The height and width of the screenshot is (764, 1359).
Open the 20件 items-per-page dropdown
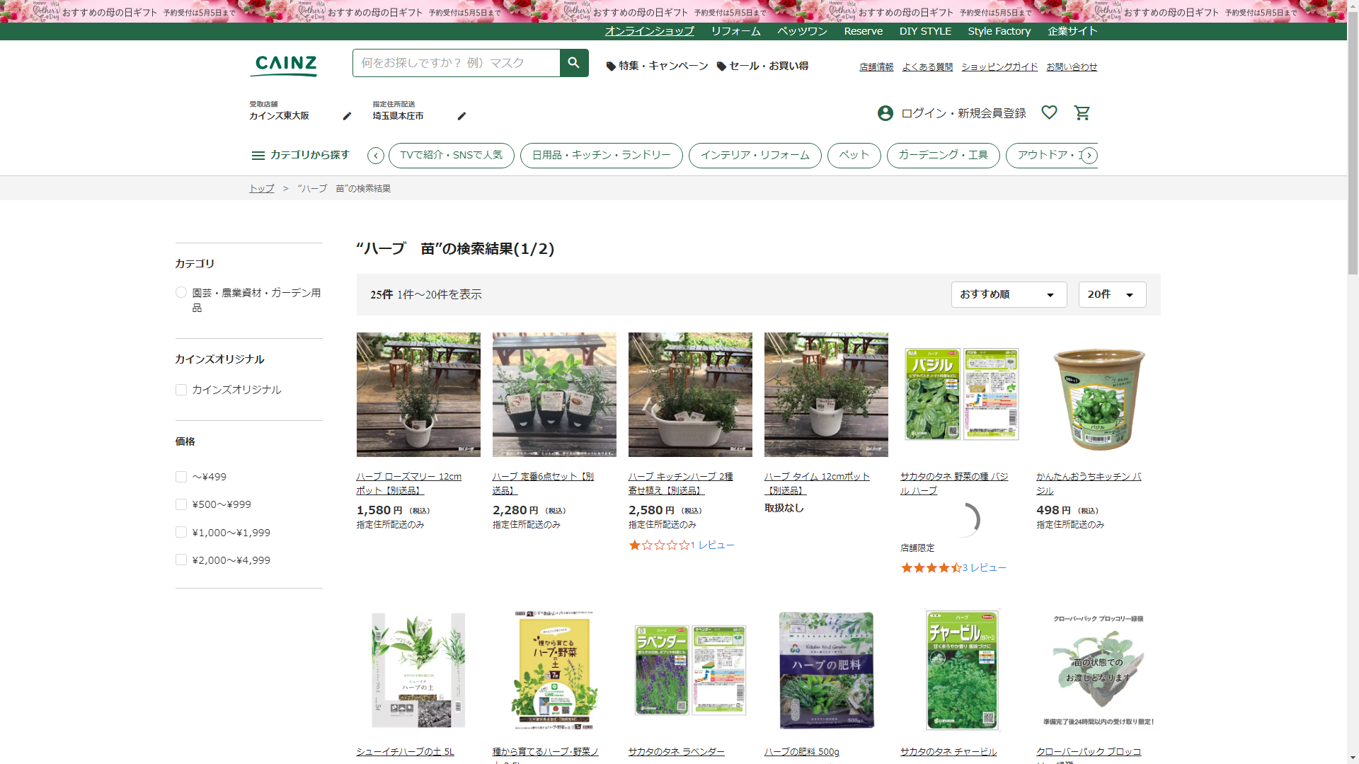(1111, 294)
